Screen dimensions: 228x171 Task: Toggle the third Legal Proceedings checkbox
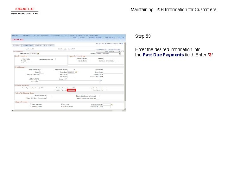(22, 63)
